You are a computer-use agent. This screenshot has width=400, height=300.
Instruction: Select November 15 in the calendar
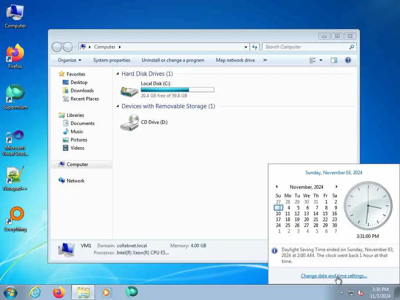tap(325, 214)
